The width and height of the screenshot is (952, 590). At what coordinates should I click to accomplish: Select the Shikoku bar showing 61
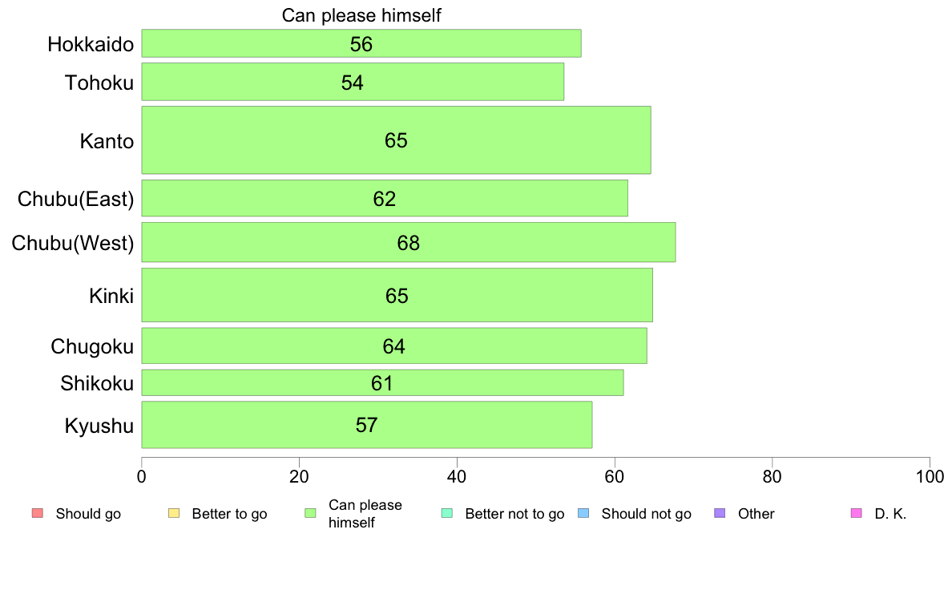382,383
